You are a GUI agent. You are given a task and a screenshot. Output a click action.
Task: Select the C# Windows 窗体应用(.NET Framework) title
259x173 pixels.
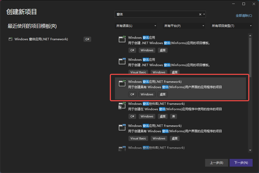(x=155, y=82)
